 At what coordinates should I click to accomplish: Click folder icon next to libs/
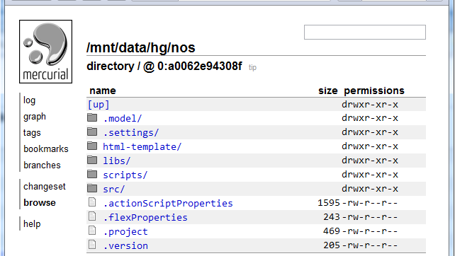92,160
